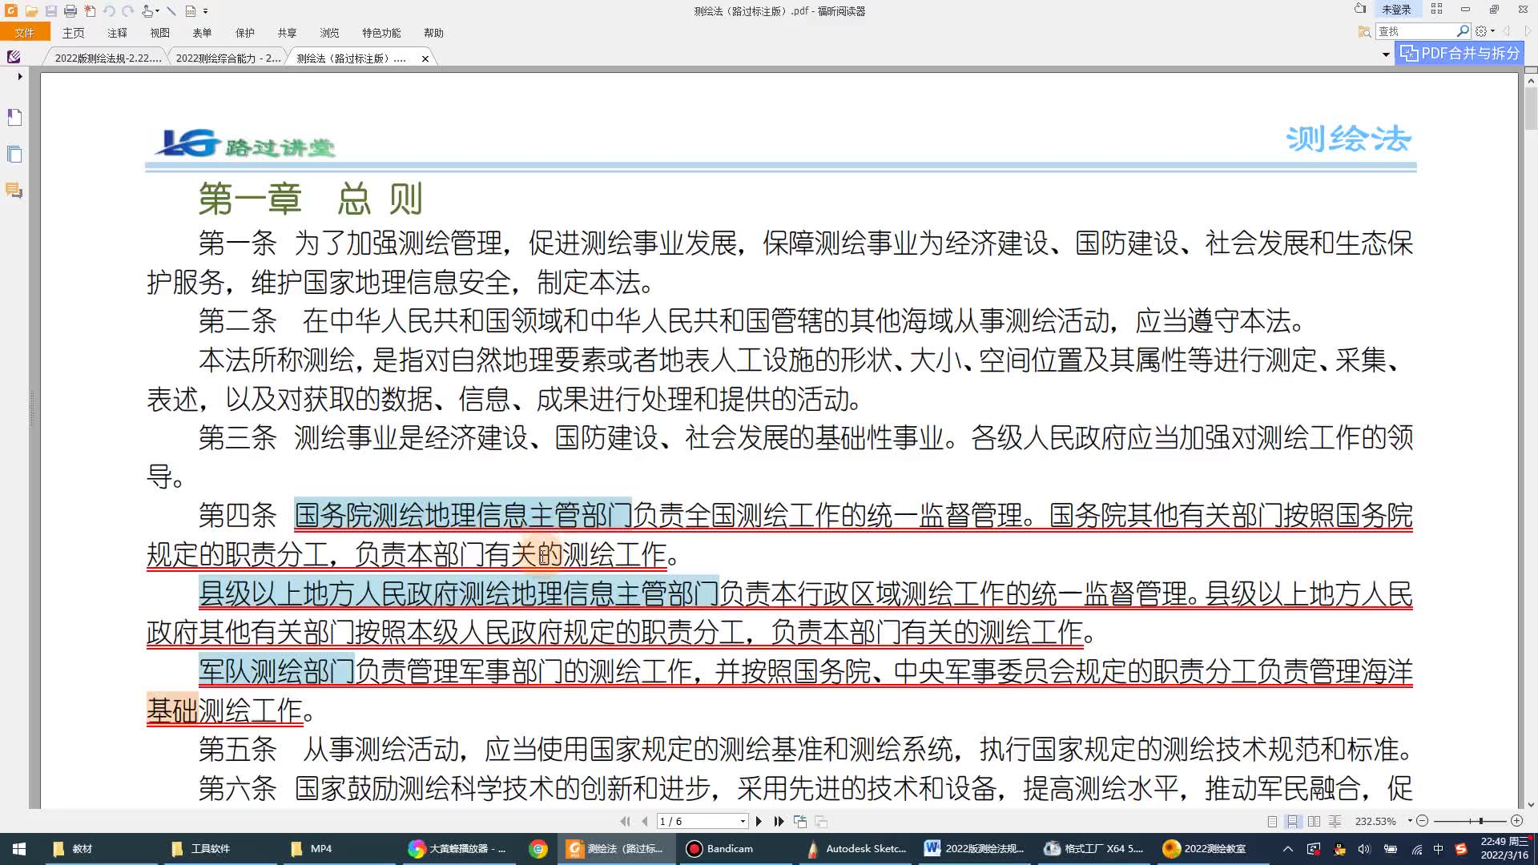Go to the previous search result arrow
The image size is (1538, 865).
[x=1507, y=31]
